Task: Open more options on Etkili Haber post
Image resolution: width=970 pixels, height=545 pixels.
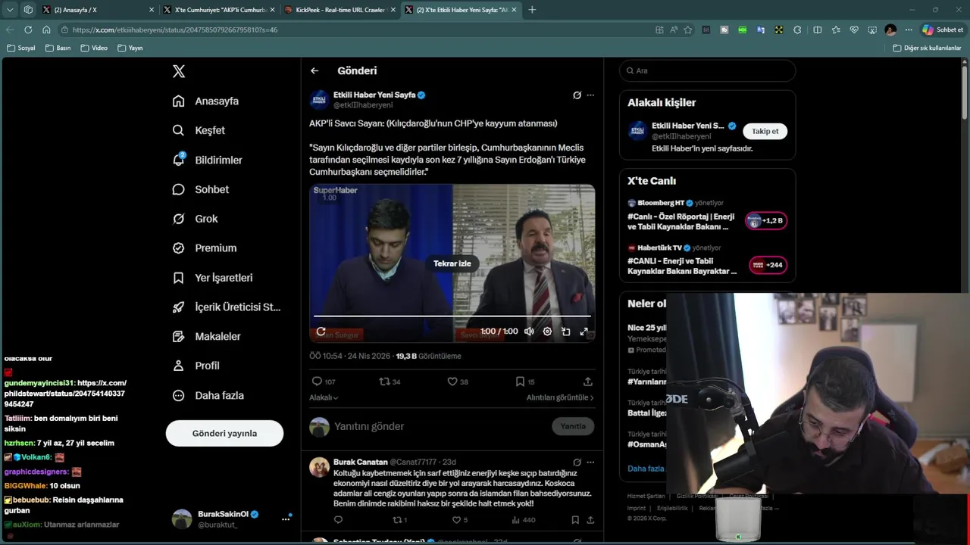Action: pyautogui.click(x=590, y=95)
